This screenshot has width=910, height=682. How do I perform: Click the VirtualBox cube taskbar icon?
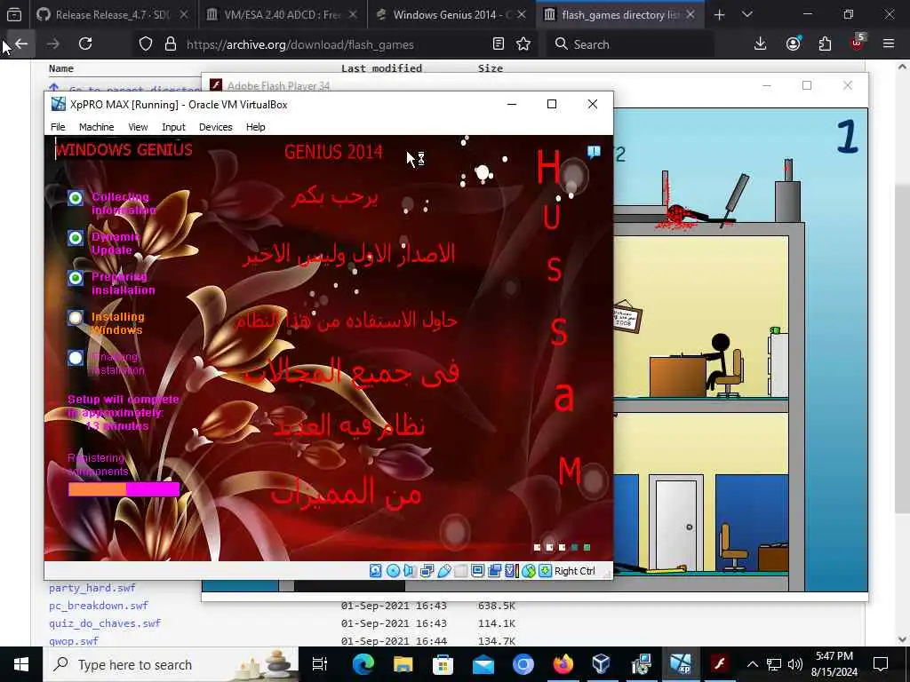pyautogui.click(x=602, y=664)
